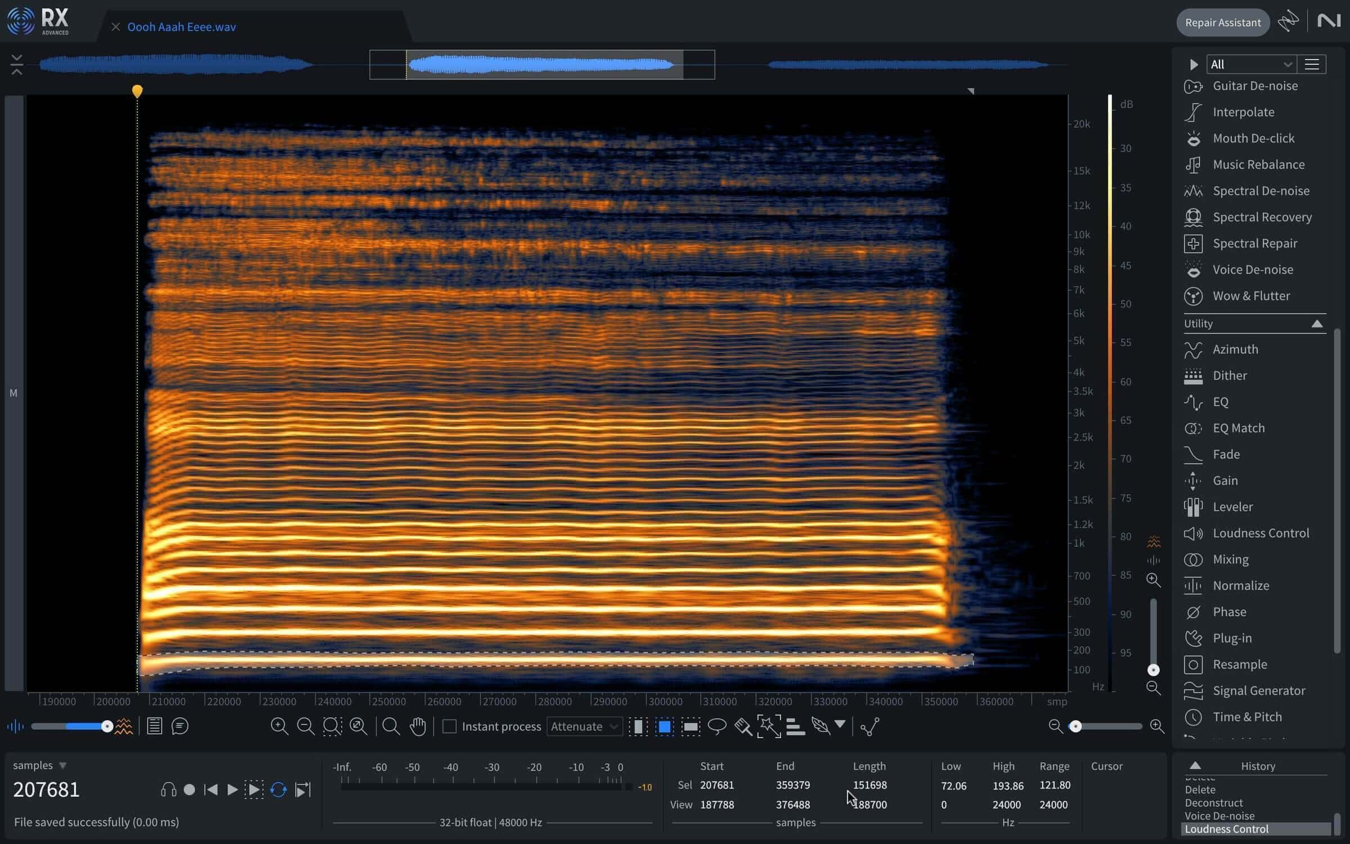Select the Harmonic selection tool
The image size is (1350, 844).
tap(795, 726)
